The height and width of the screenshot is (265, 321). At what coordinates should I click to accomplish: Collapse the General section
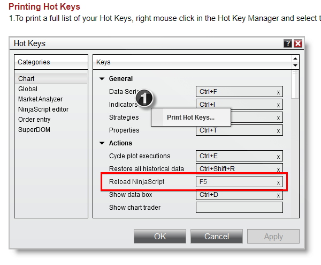tap(102, 79)
